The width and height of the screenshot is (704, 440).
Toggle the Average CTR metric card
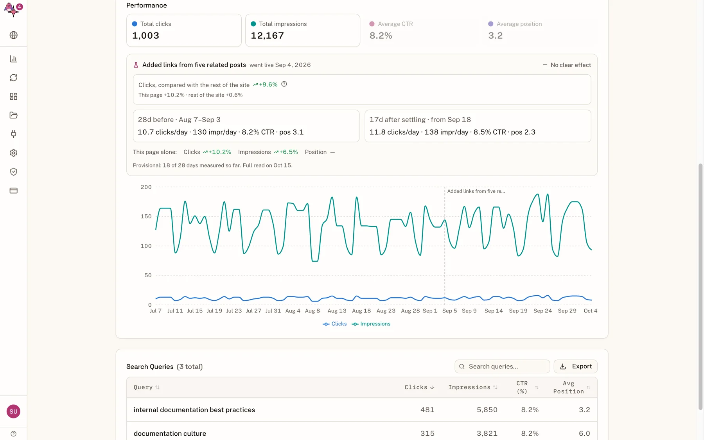[421, 31]
